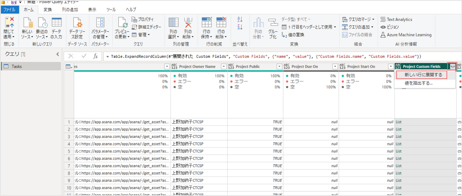Select the Tasks query
Image resolution: width=462 pixels, height=196 pixels.
[31, 66]
